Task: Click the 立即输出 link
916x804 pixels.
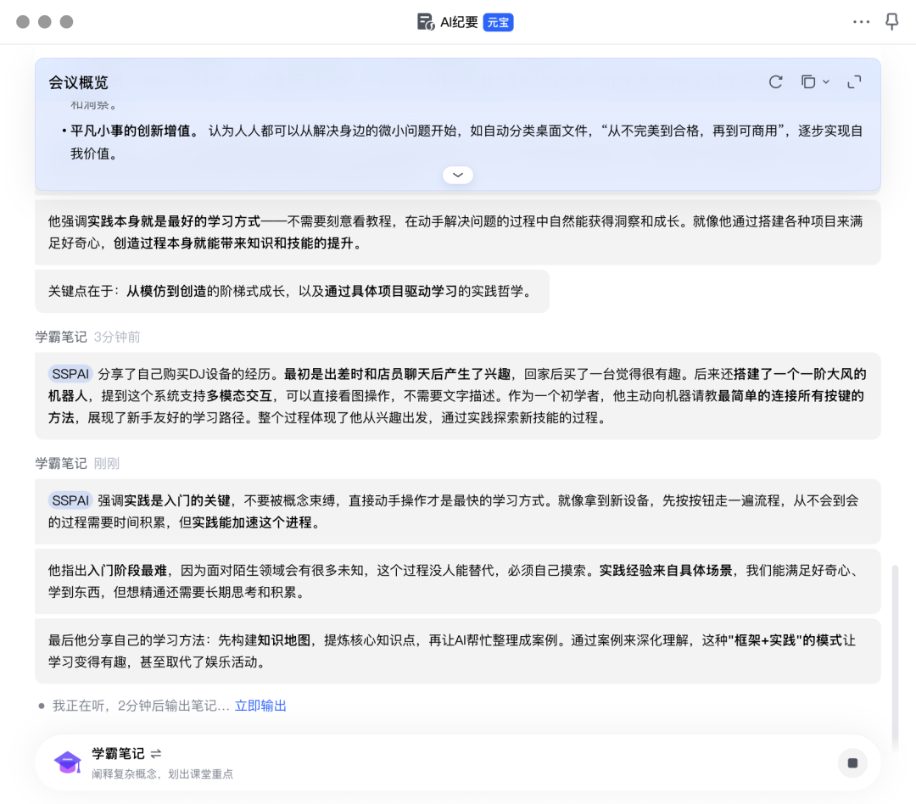Action: pos(260,706)
